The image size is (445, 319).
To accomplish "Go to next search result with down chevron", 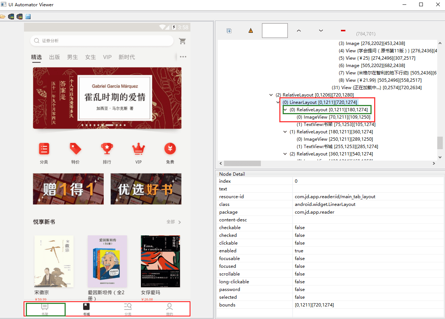I will point(321,31).
